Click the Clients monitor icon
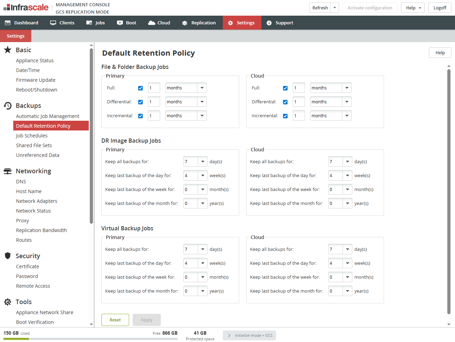The image size is (455, 342). coord(53,23)
